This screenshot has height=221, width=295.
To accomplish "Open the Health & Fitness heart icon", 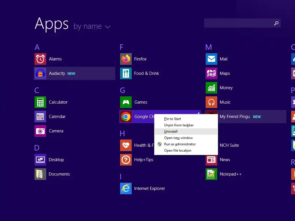I will tap(126, 145).
